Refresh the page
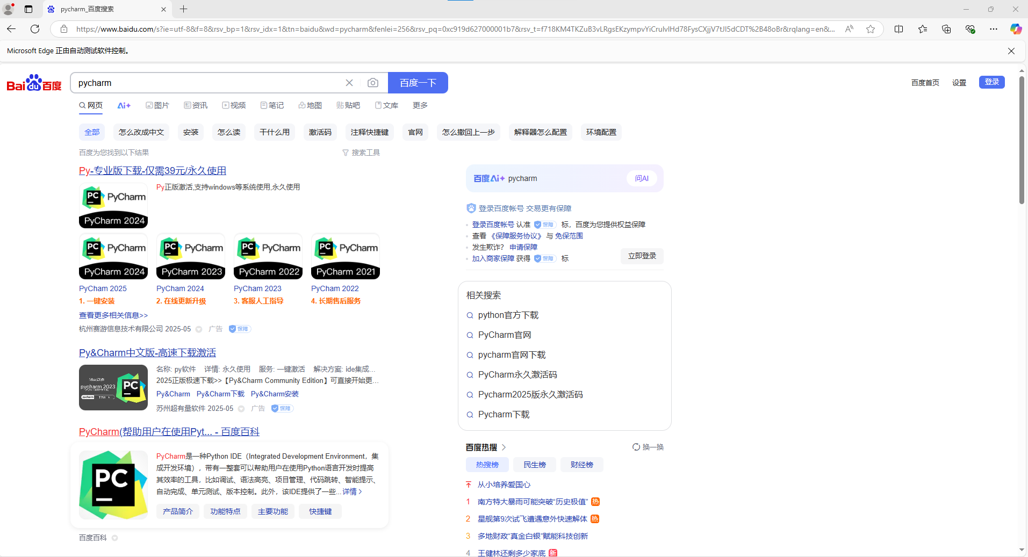Viewport: 1028px width, 557px height. (35, 29)
